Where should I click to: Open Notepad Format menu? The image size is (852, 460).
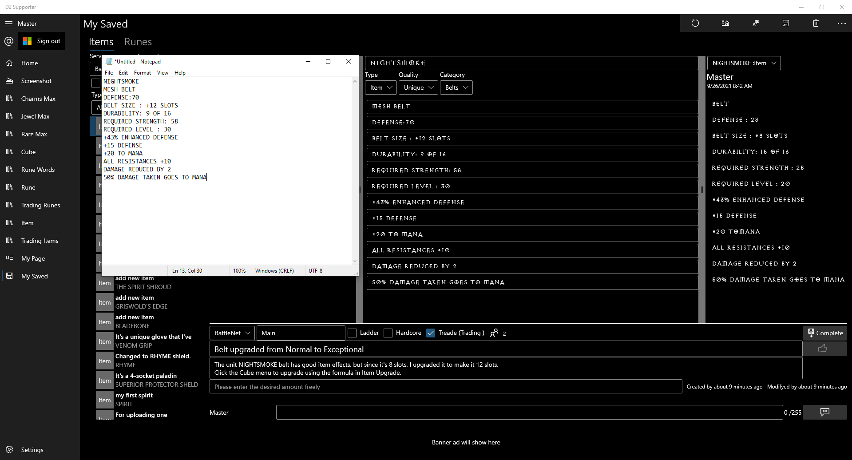point(143,73)
